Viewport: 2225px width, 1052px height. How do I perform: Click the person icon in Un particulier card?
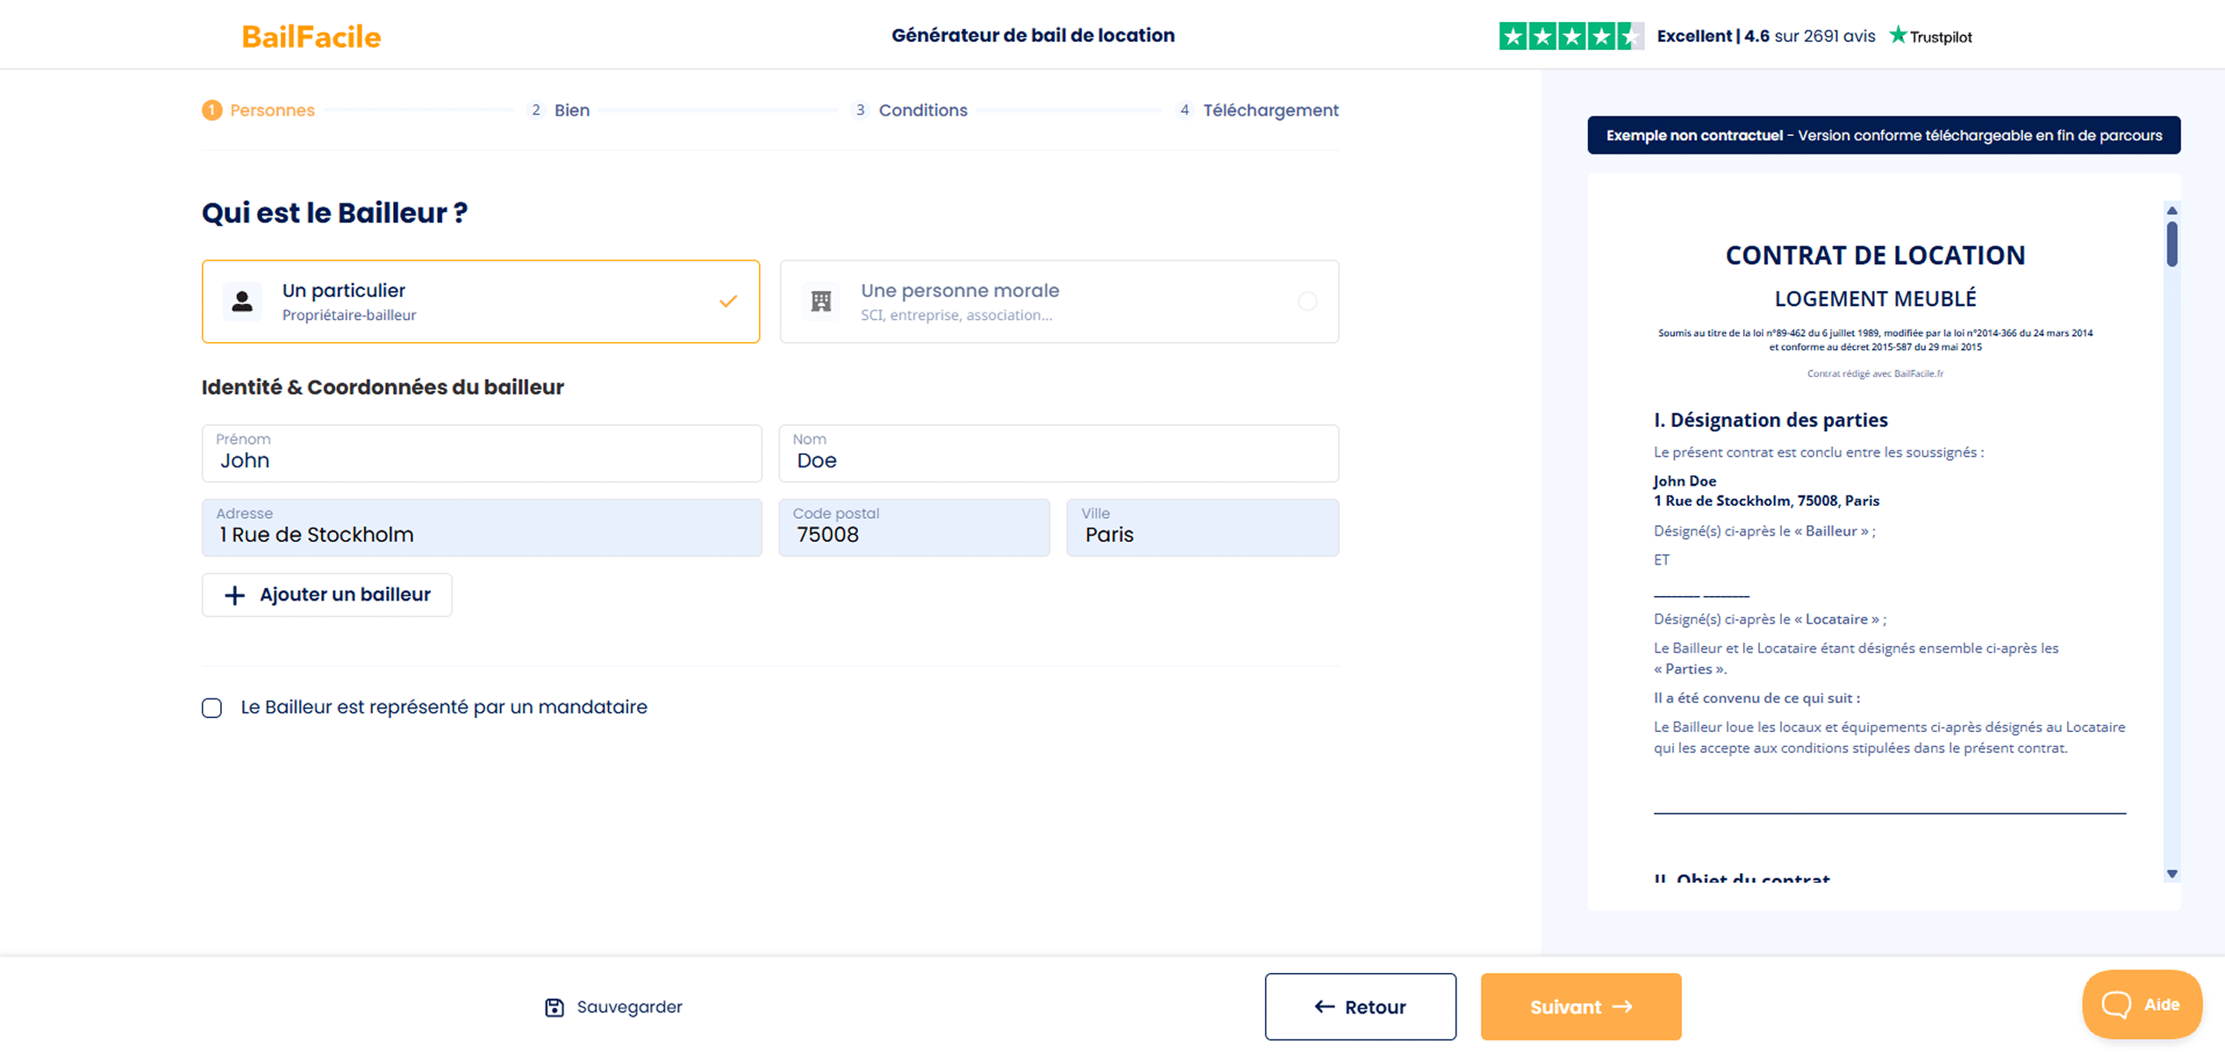pos(242,302)
